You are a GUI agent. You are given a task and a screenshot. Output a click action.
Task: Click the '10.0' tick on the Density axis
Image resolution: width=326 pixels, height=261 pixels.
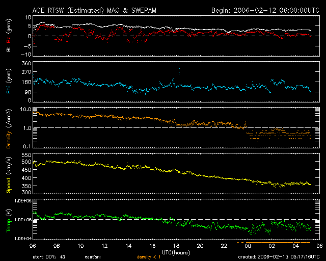tap(26, 109)
